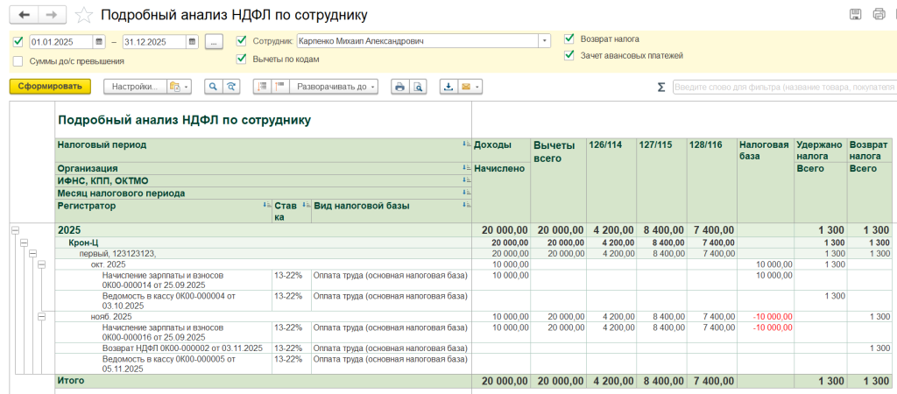Click the employee field Карпенко Михаил Александрович

pos(417,41)
